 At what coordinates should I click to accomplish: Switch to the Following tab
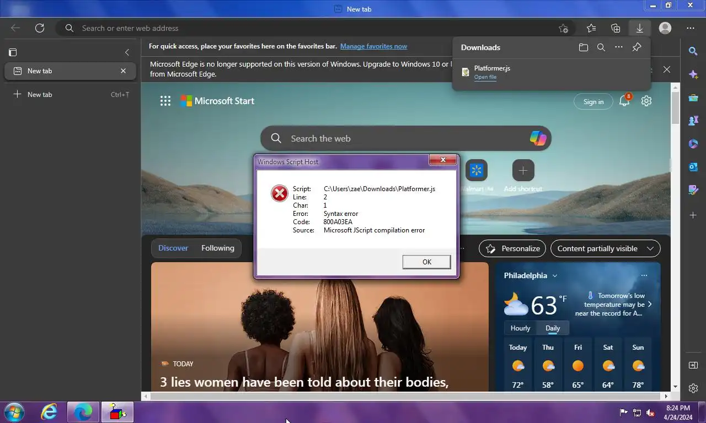coord(218,248)
